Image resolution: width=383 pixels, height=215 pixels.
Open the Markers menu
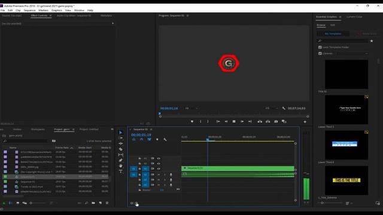coord(43,10)
